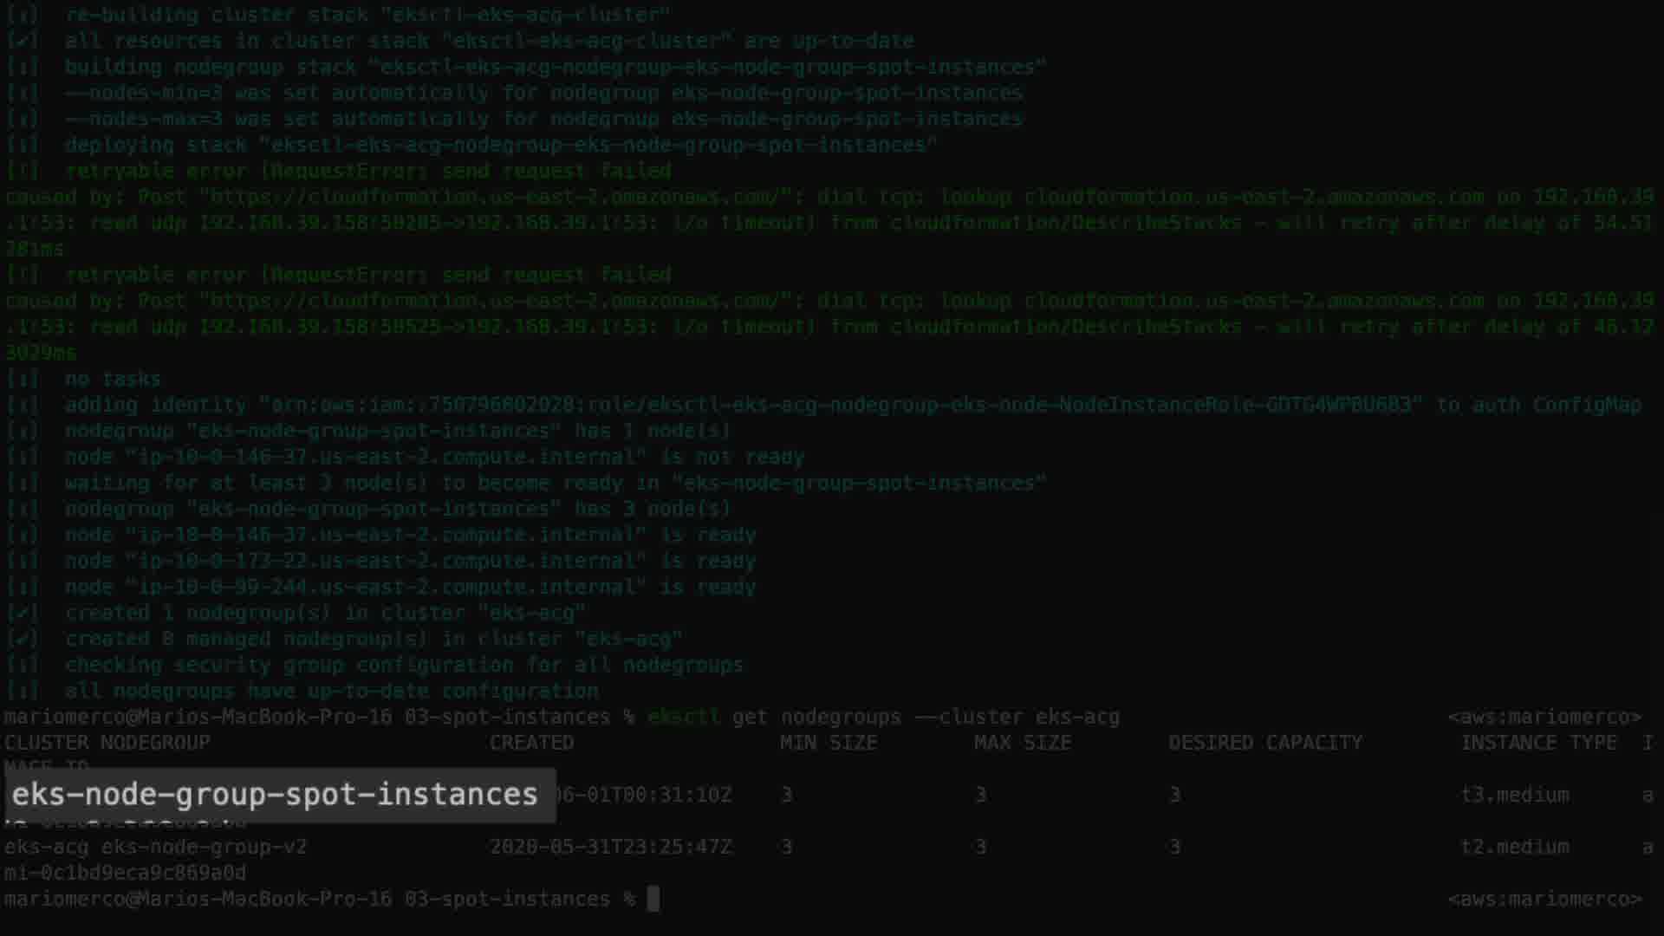The height and width of the screenshot is (936, 1664).
Task: Click the highlighted eks-node-group-spot-instances label
Action: tap(276, 795)
